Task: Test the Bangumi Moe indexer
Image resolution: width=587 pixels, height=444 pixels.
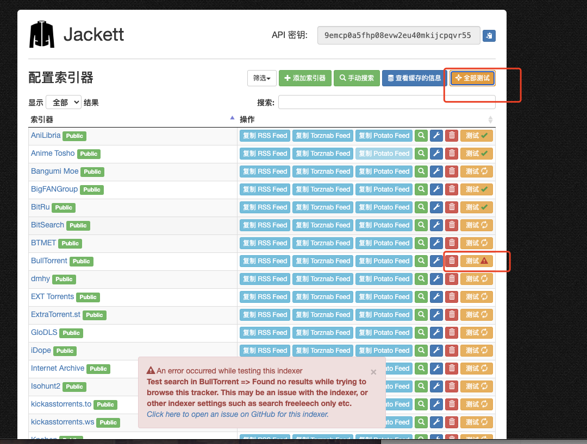Action: tap(477, 171)
